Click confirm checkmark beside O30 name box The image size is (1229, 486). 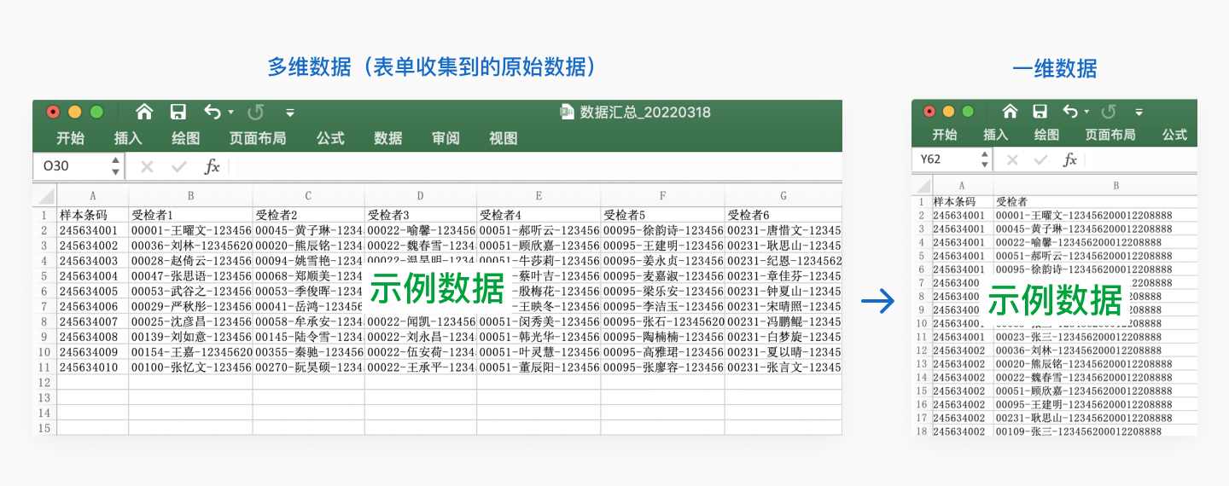point(178,166)
